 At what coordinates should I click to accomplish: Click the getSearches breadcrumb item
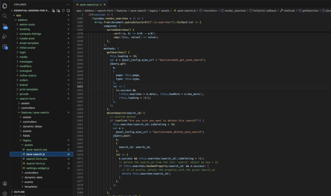[310, 11]
